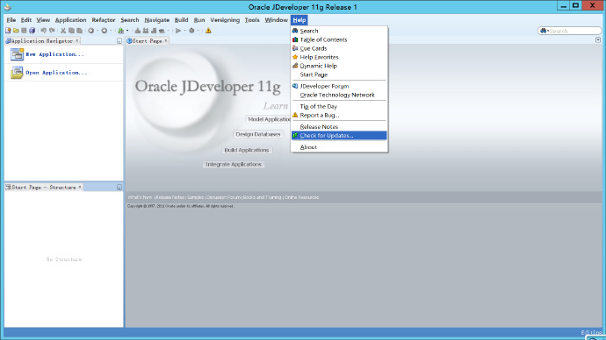
Task: Click the Make build icon
Action: (x=137, y=31)
